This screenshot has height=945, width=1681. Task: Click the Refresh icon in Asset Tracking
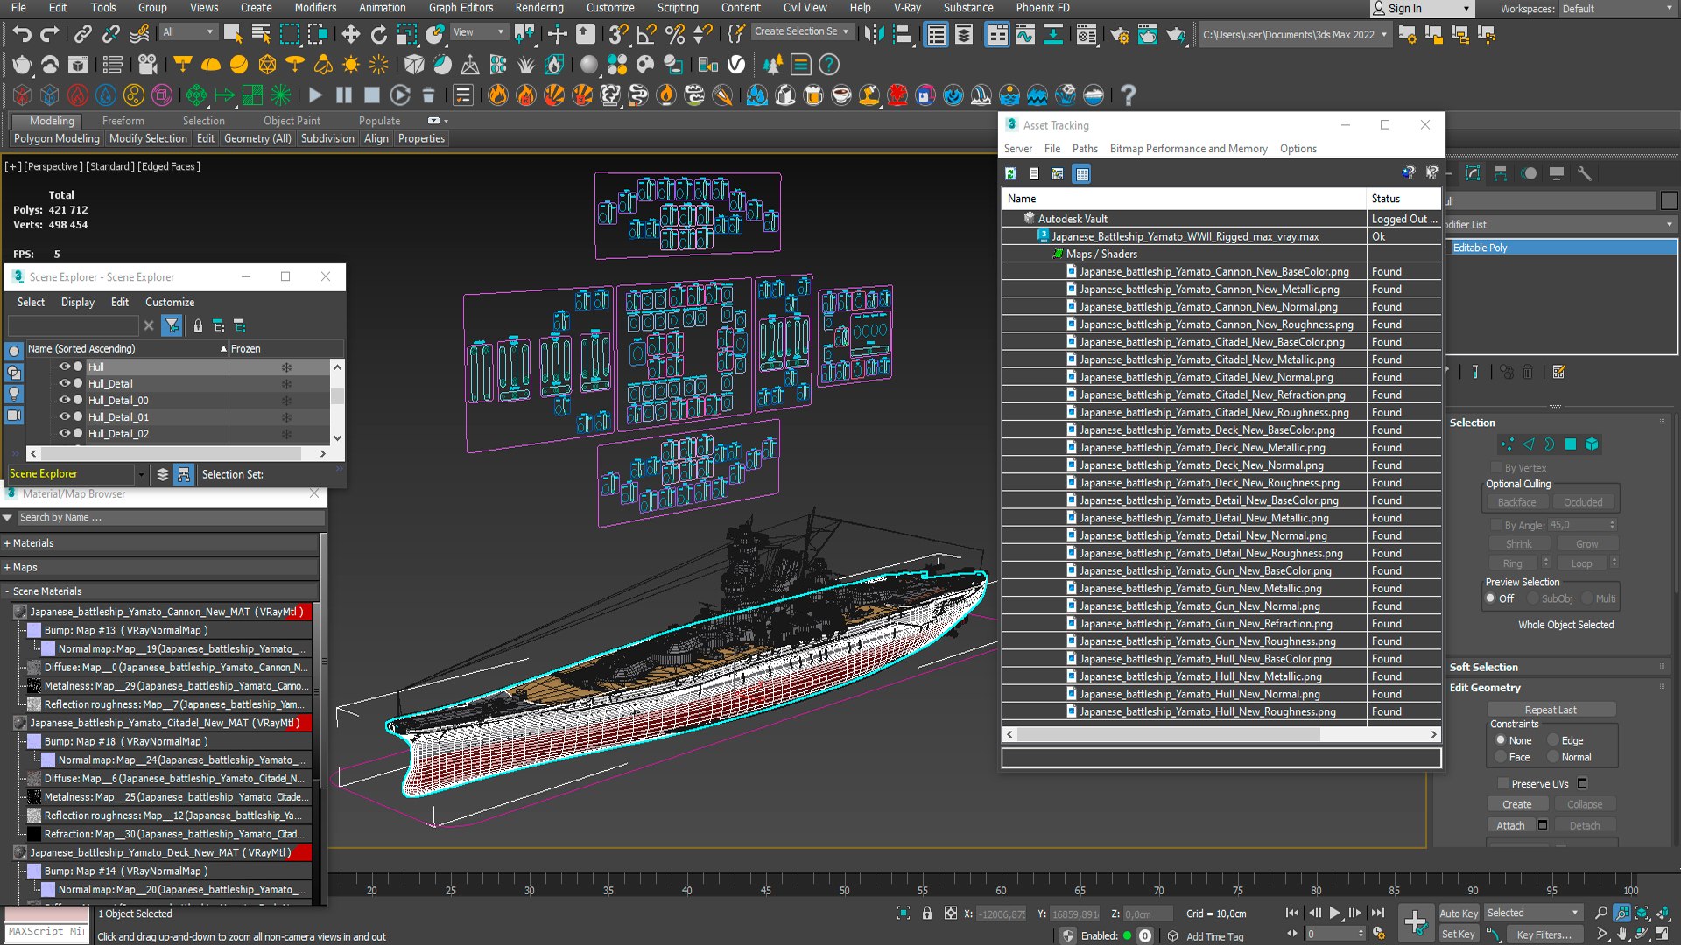[x=1010, y=173]
